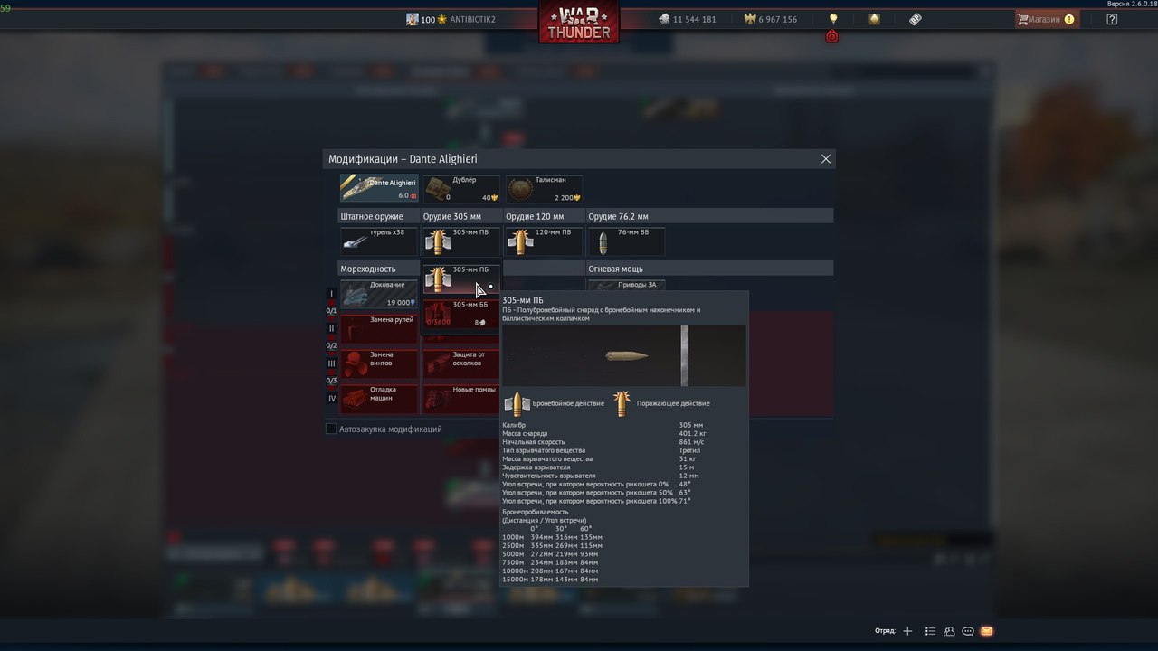Click the Масса снаряда 401.2 кг value
Viewport: 1158px width, 651px height.
(693, 434)
